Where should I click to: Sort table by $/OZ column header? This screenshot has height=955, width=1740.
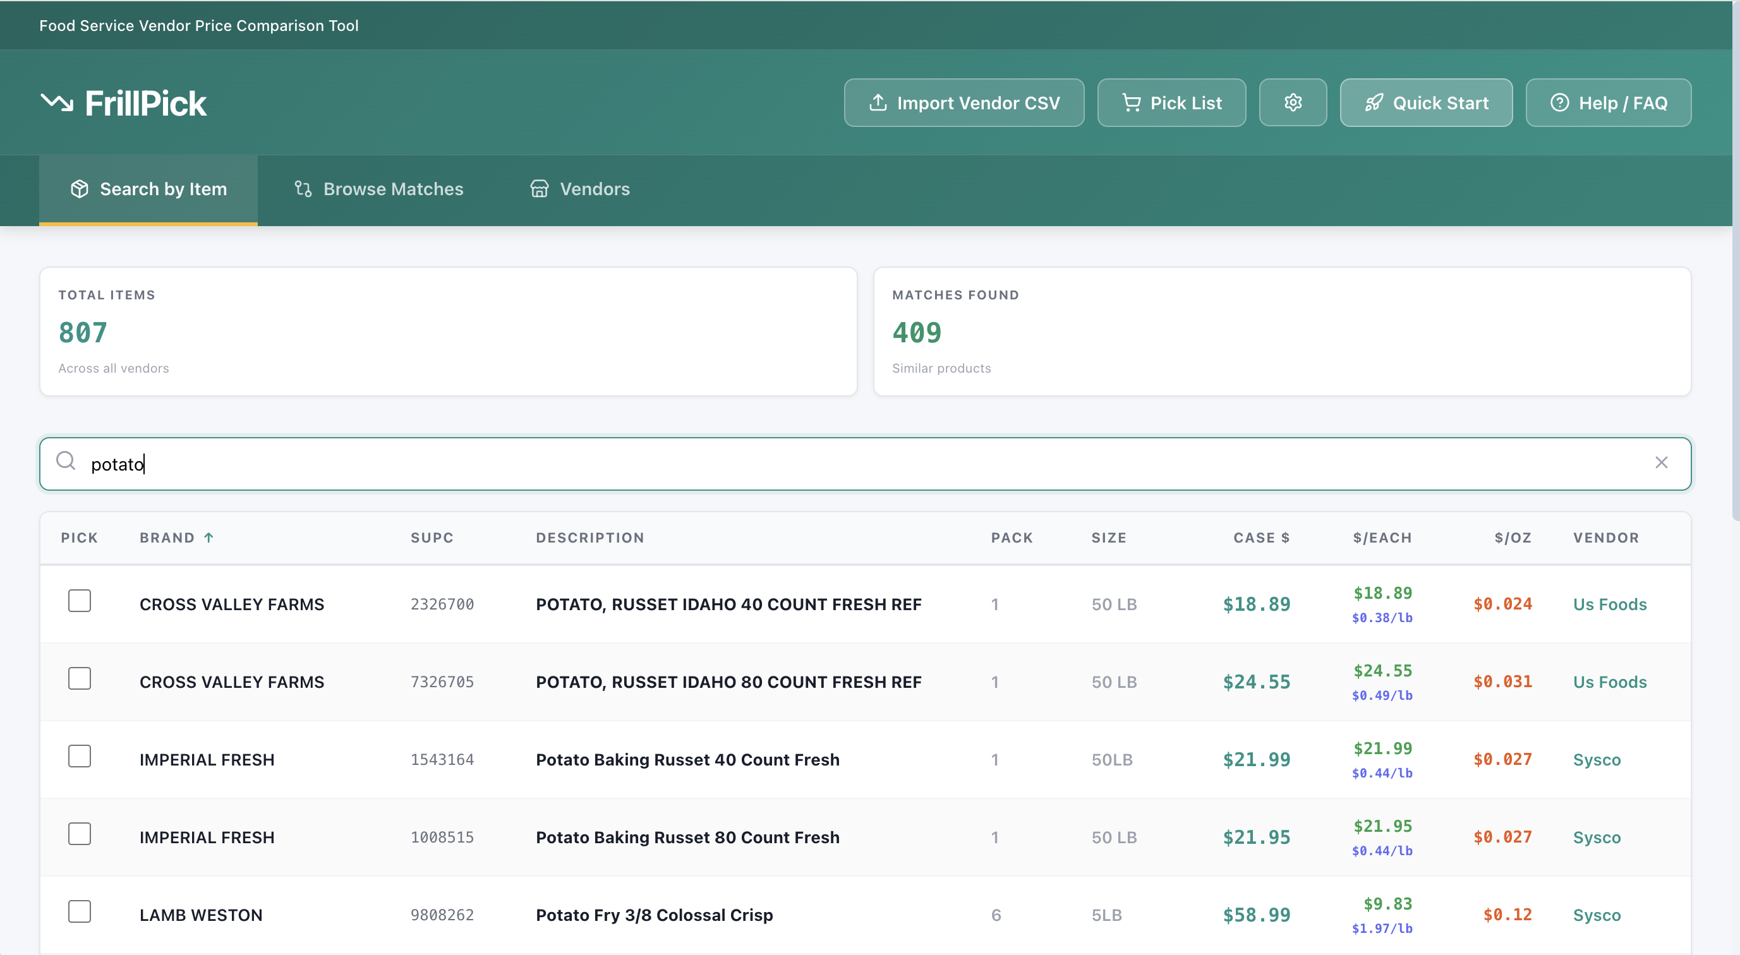pos(1513,538)
